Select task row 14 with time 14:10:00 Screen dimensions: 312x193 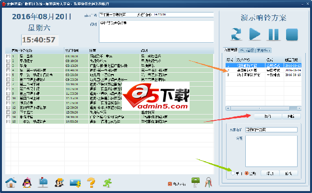(x=109, y=117)
